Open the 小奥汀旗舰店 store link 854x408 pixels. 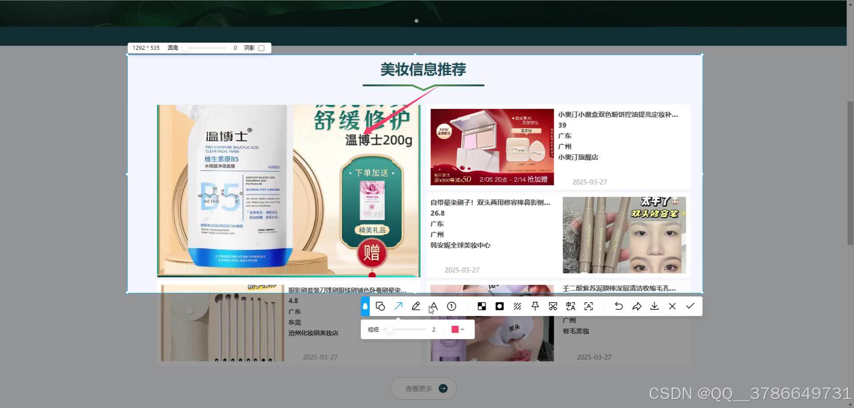pos(577,157)
